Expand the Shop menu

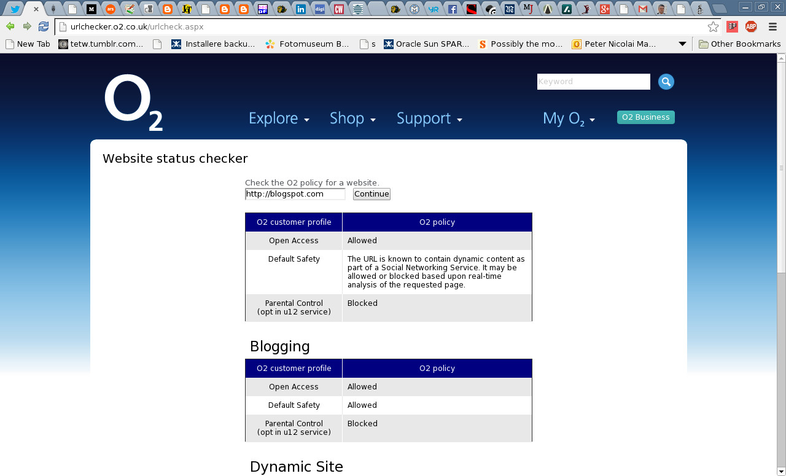tap(352, 119)
